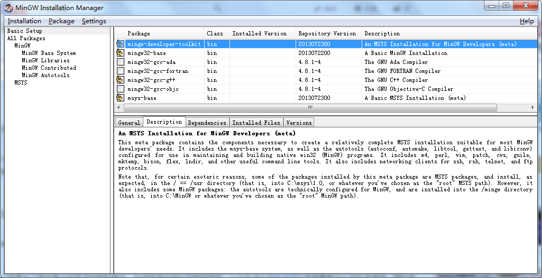Select the mingw32-gcc-fortran package name
This screenshot has height=278, width=542.
tap(158, 71)
